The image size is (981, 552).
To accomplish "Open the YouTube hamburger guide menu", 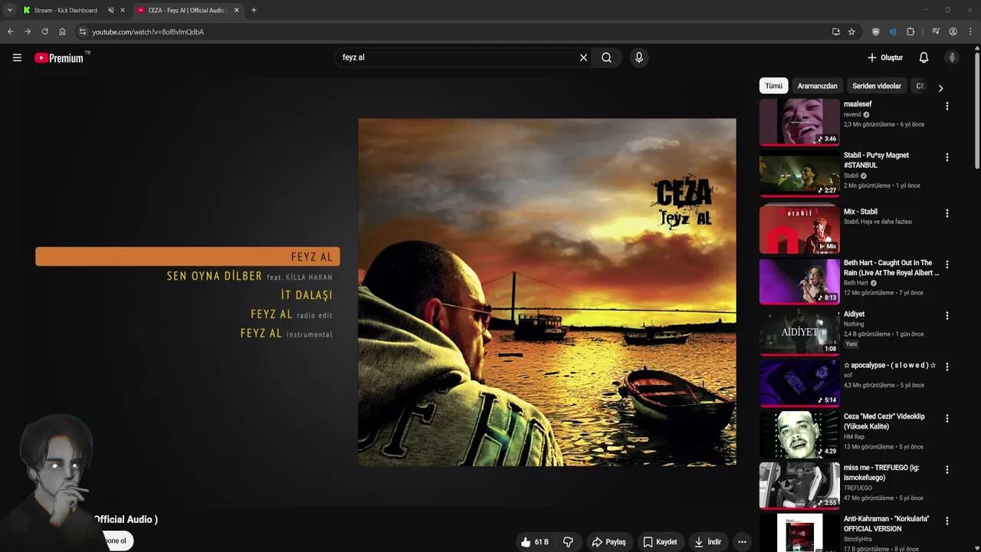I will (x=17, y=58).
